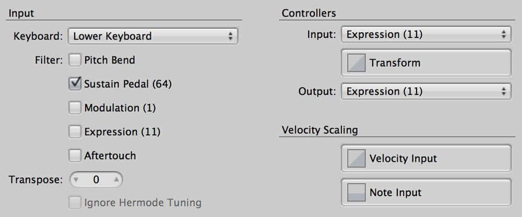Click the Transpose value field

[96, 180]
